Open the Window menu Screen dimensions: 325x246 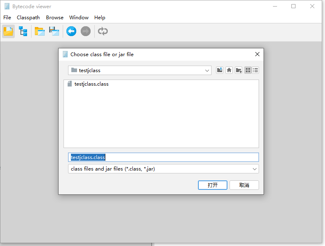(79, 17)
